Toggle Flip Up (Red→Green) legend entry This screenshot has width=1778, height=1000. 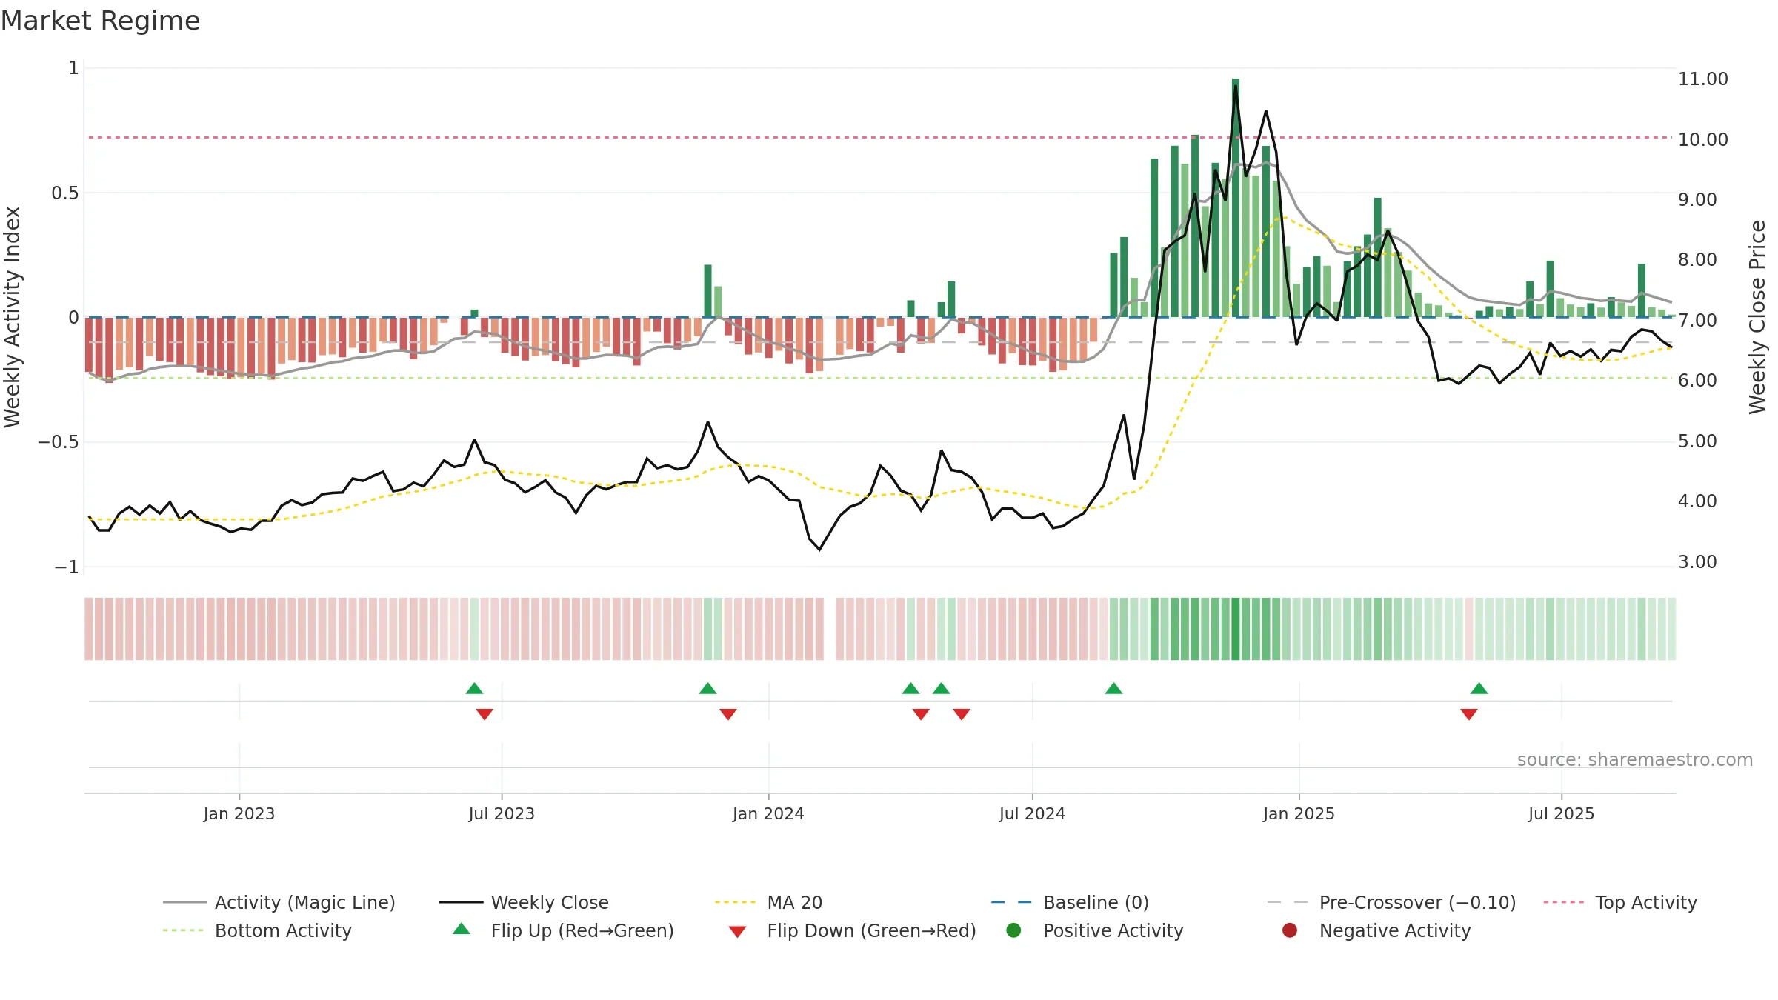tap(563, 930)
